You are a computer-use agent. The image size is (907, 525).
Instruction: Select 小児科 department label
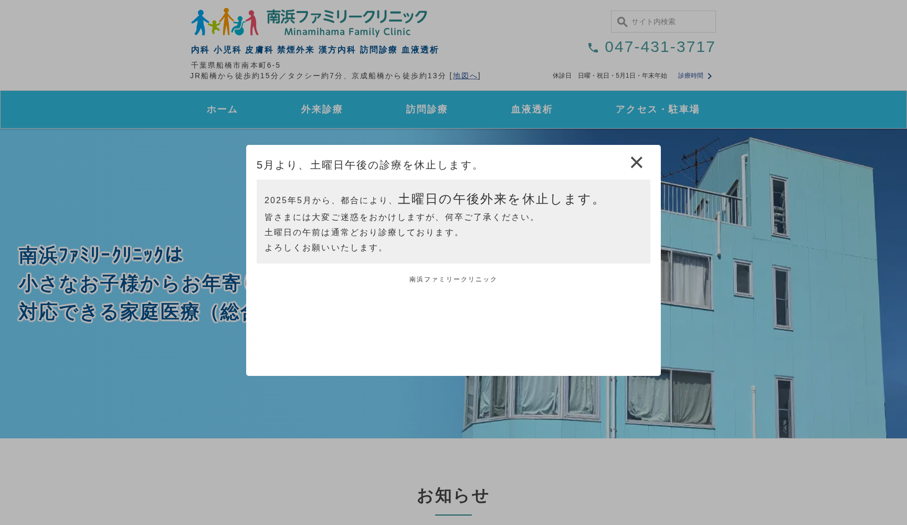[227, 49]
